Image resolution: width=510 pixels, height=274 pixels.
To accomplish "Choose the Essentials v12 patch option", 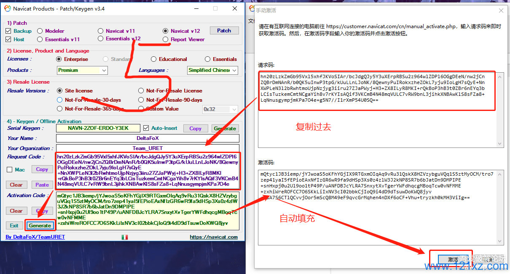I will point(100,39).
